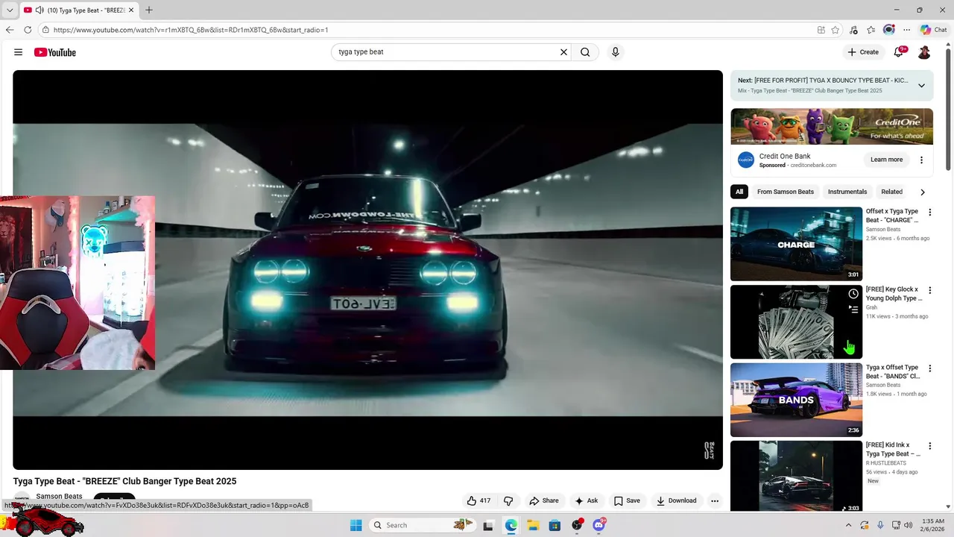This screenshot has width=954, height=537.
Task: Open the YouTube guide hamburger menu
Action: click(x=18, y=52)
